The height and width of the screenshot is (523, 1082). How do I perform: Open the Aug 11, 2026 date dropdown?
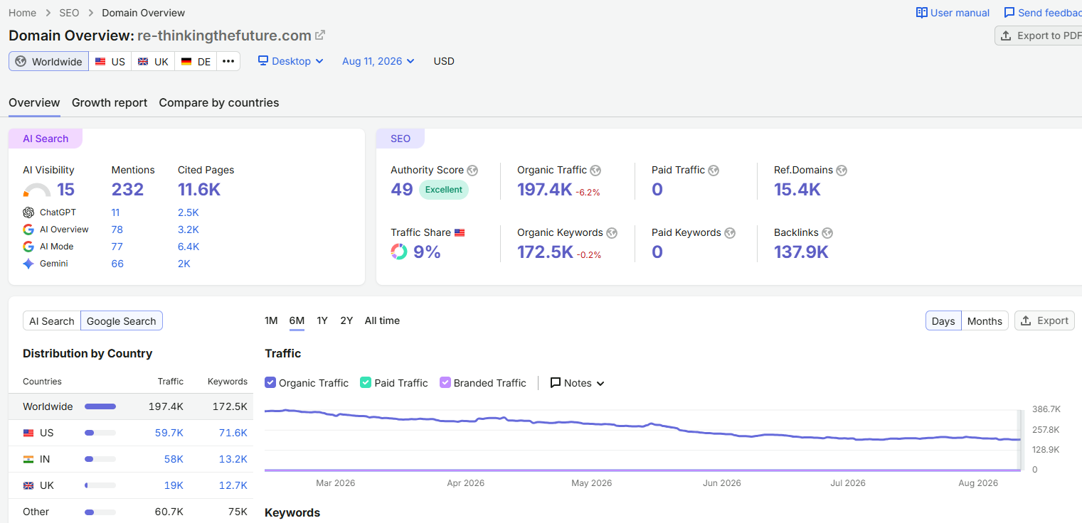pos(378,61)
